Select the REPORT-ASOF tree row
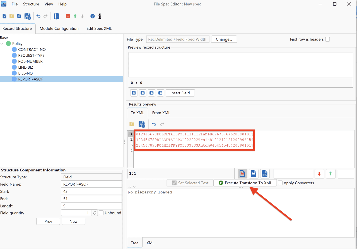This screenshot has height=249, width=357. click(x=61, y=79)
